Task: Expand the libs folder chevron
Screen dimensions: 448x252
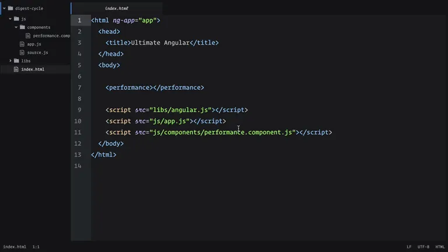Action: click(x=10, y=61)
